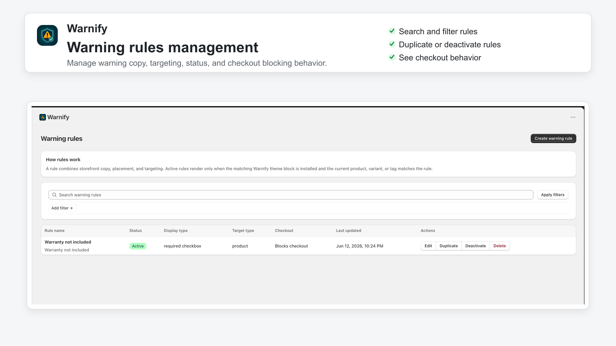Click the Manage warning copy banner subtitle
Screen dimensions: 616x346
[x=197, y=63]
